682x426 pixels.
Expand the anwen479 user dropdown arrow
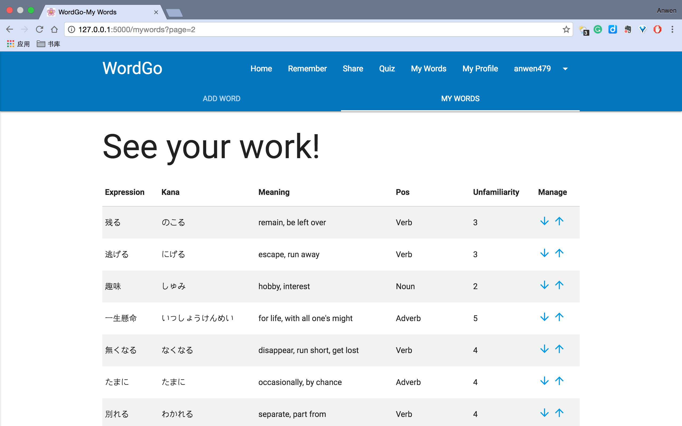click(565, 69)
